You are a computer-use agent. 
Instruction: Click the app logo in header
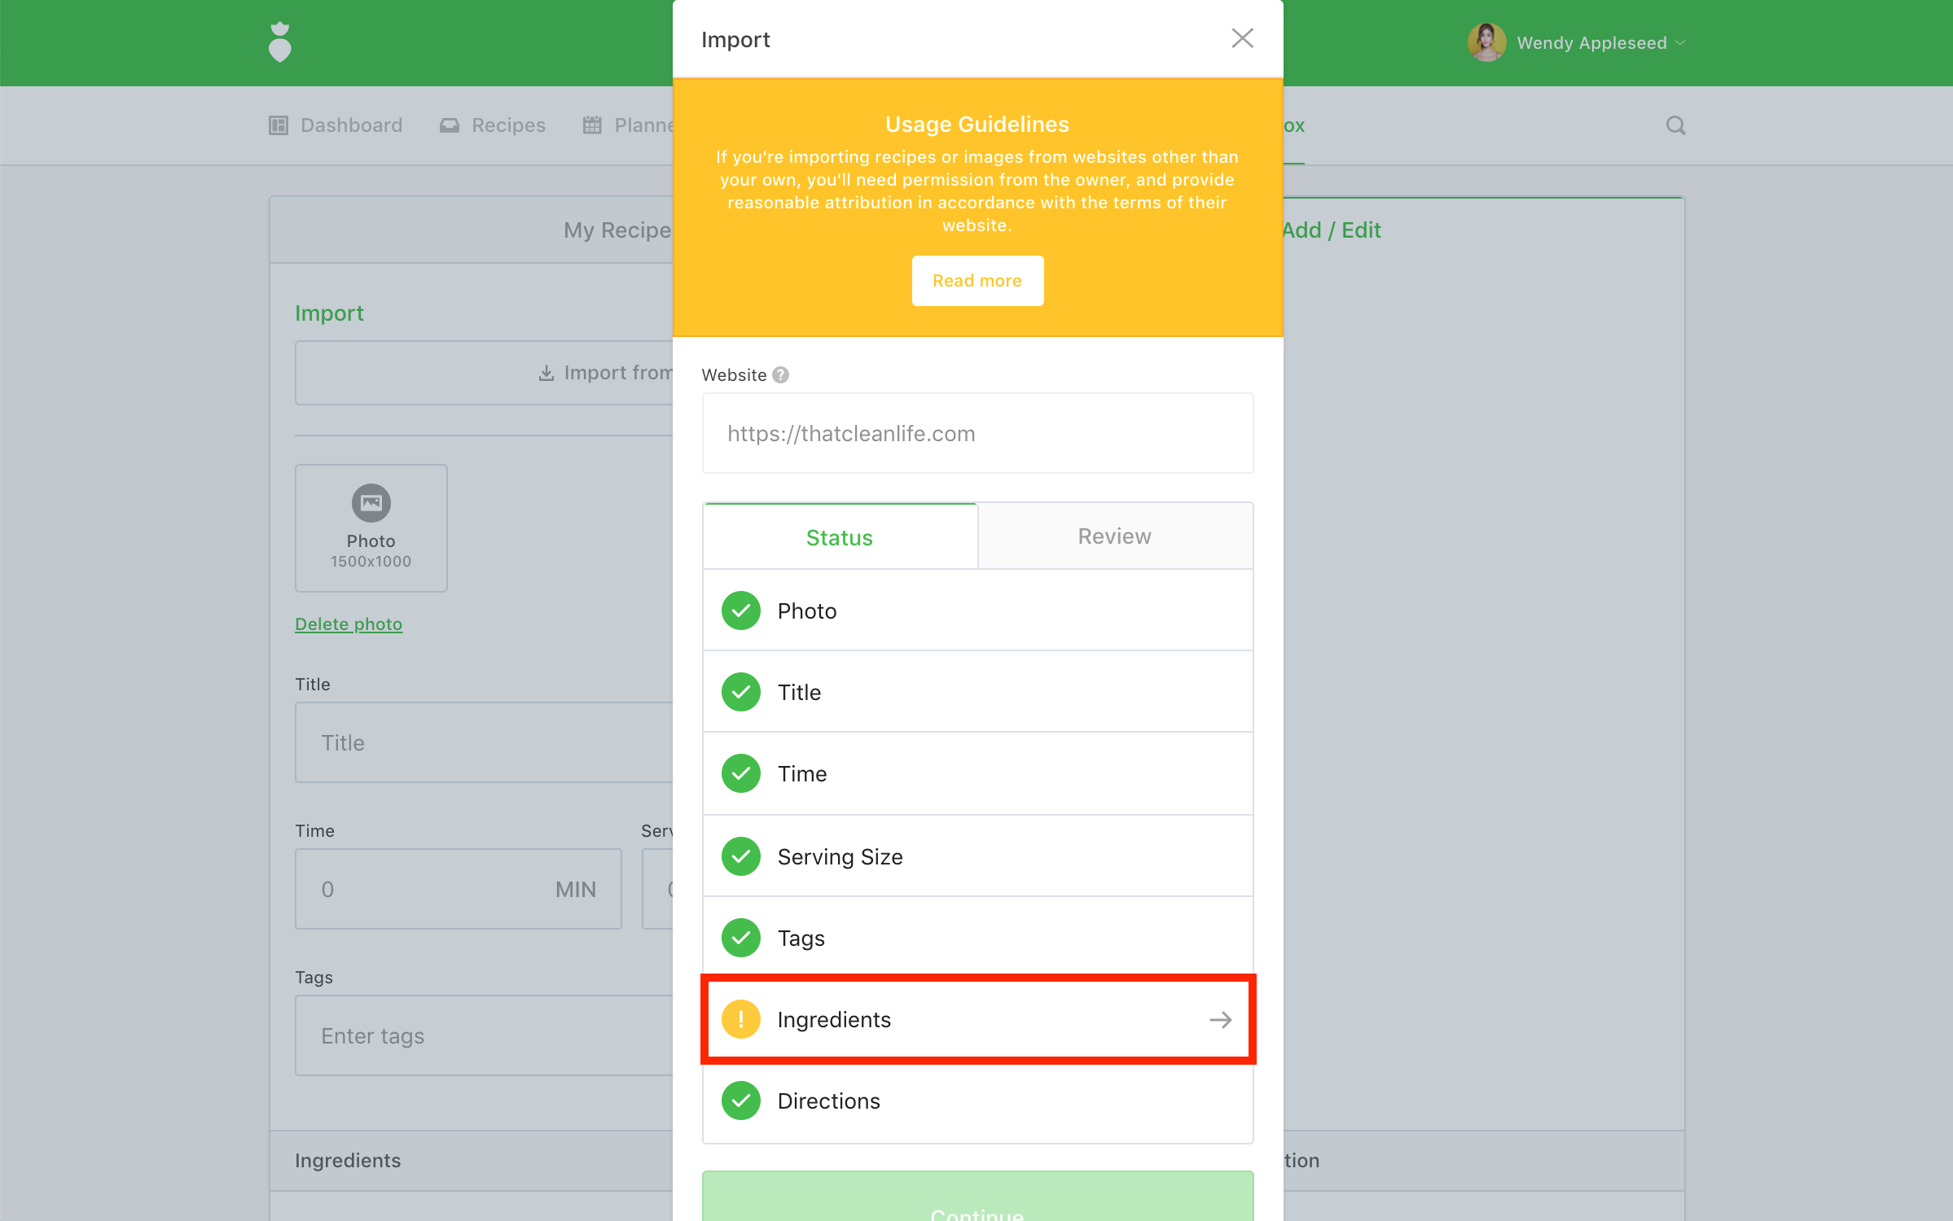279,42
